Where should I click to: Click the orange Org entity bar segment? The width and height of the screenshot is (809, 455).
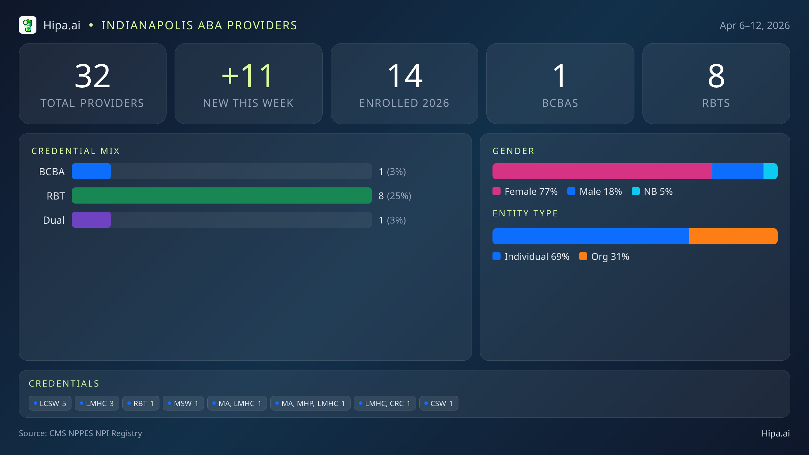[x=733, y=236]
